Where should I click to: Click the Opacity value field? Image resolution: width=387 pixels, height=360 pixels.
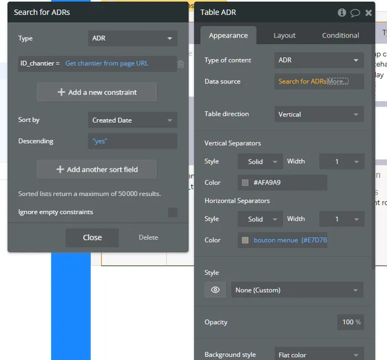350,322
